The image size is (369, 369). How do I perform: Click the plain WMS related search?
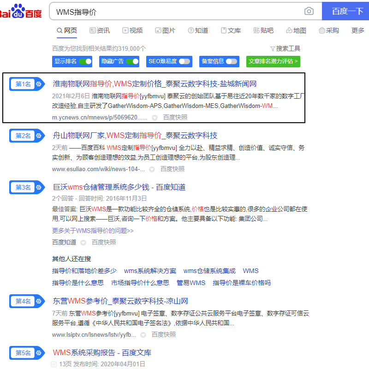point(250,271)
